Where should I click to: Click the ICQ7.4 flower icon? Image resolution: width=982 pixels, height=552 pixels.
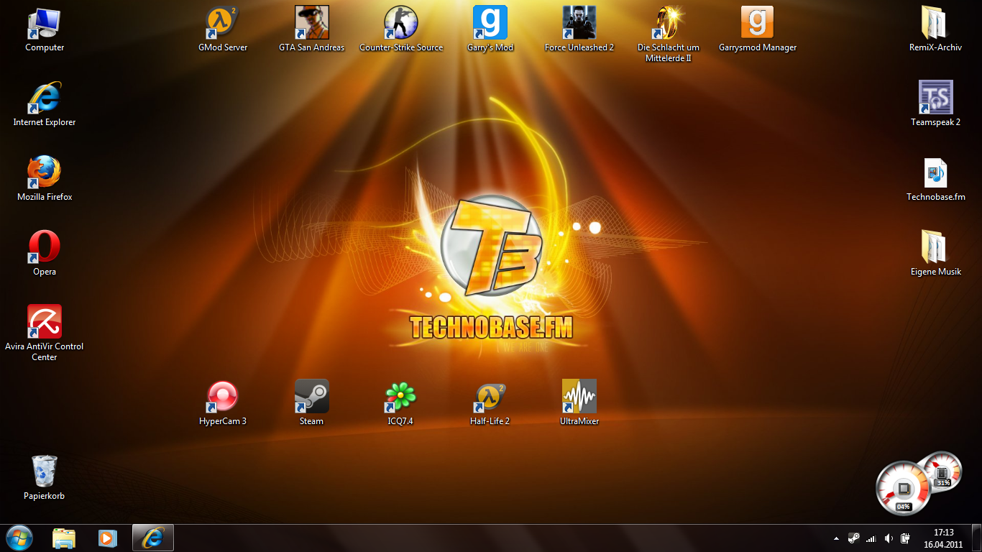tap(400, 397)
